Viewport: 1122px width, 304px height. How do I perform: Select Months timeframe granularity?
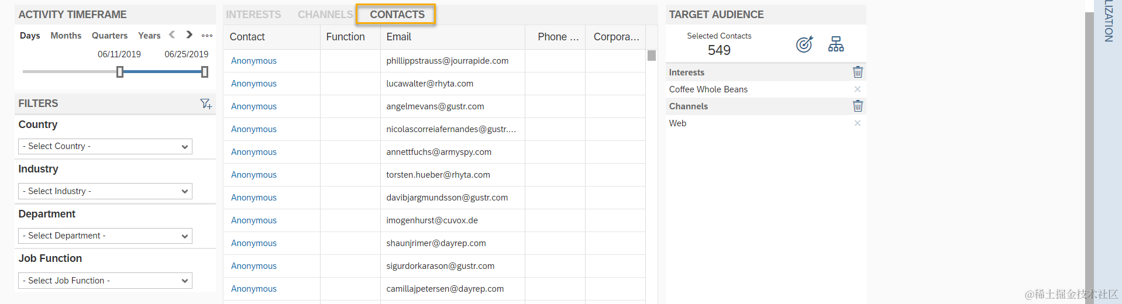click(66, 36)
